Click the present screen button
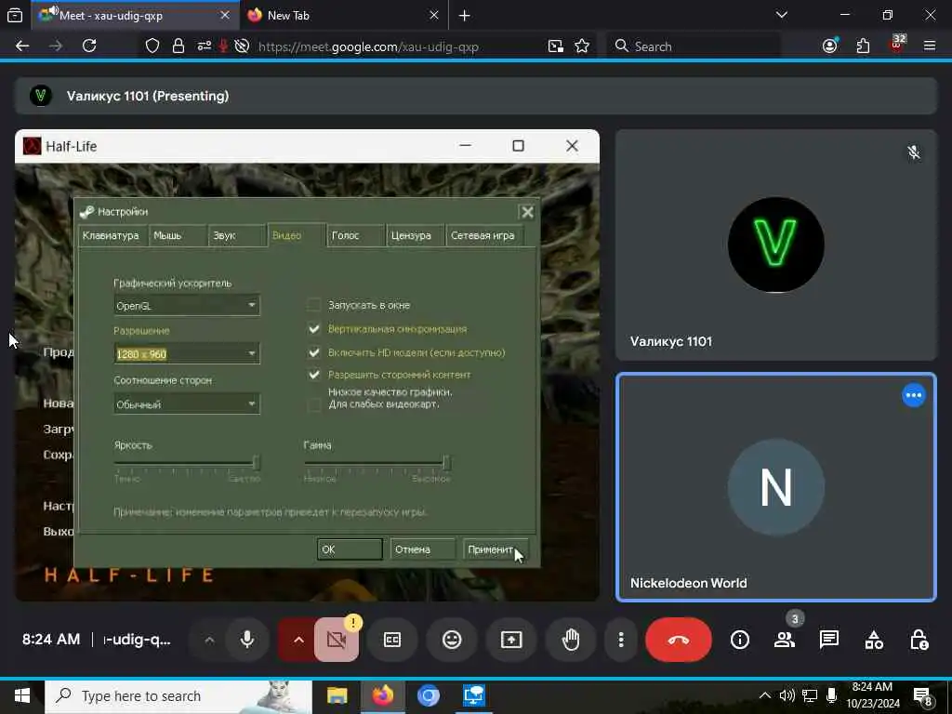The image size is (952, 714). pos(511,640)
